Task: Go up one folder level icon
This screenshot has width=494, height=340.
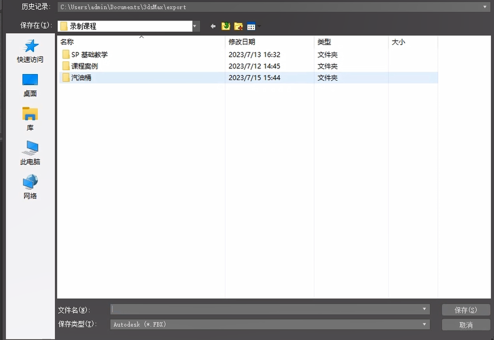Action: tap(226, 26)
